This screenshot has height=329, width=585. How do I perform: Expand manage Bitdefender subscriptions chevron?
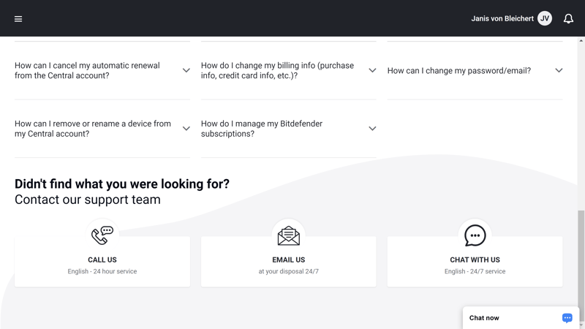372,129
